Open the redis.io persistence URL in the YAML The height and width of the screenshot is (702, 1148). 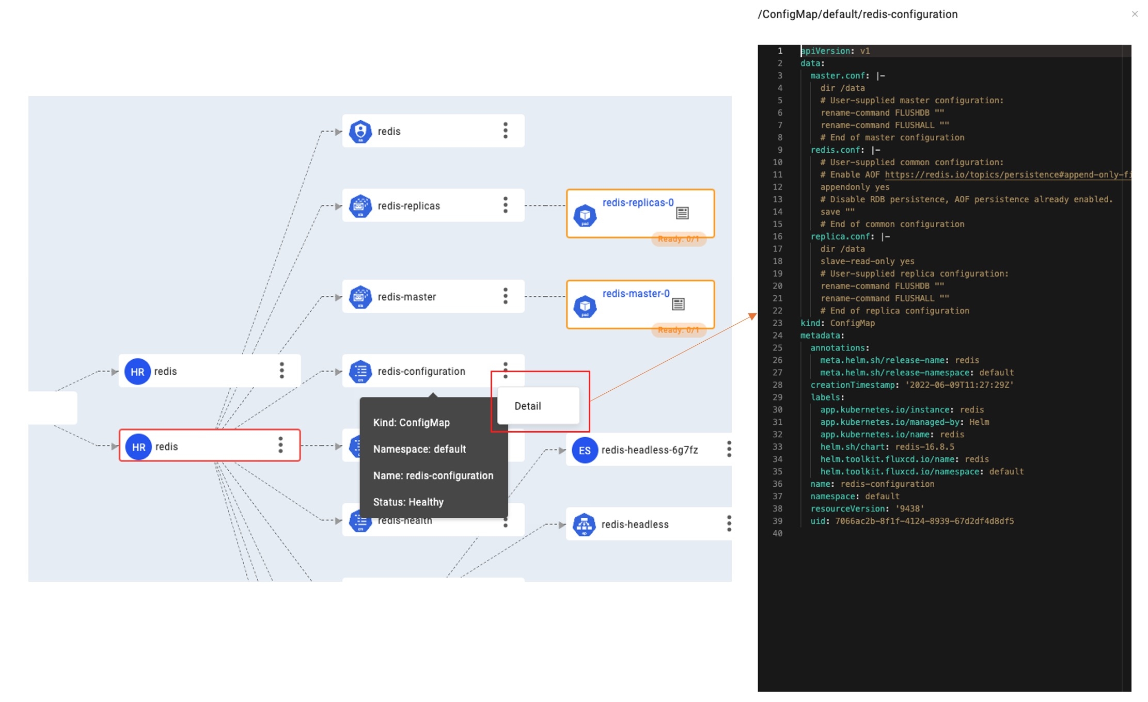1007,175
